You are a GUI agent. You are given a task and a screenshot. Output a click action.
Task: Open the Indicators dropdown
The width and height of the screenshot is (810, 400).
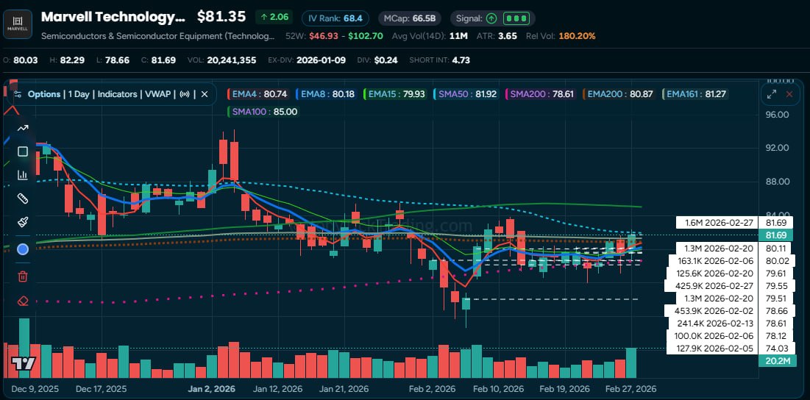point(118,94)
